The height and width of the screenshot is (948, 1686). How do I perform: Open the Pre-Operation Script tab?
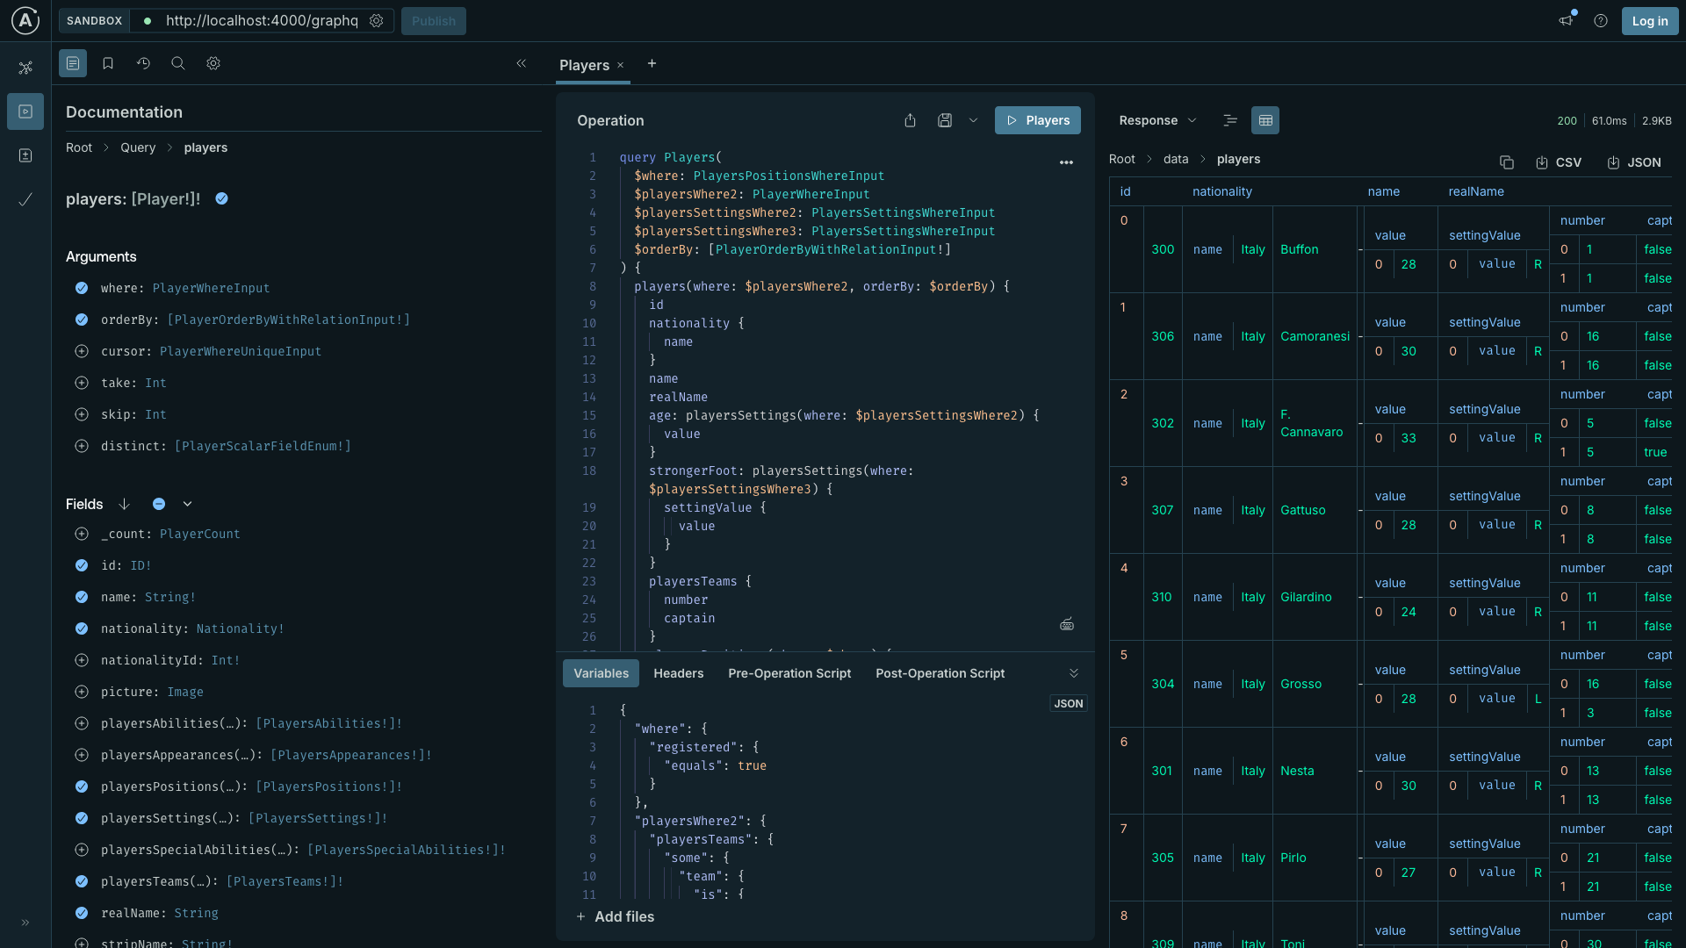[x=789, y=673]
